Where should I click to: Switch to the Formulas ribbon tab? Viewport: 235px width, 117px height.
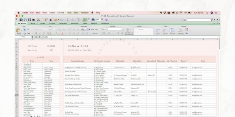[75, 24]
